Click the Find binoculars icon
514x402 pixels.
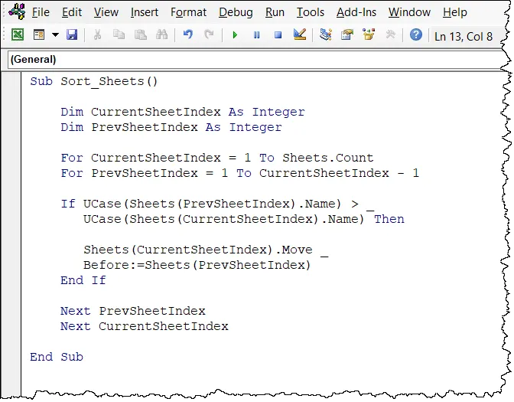(x=162, y=35)
